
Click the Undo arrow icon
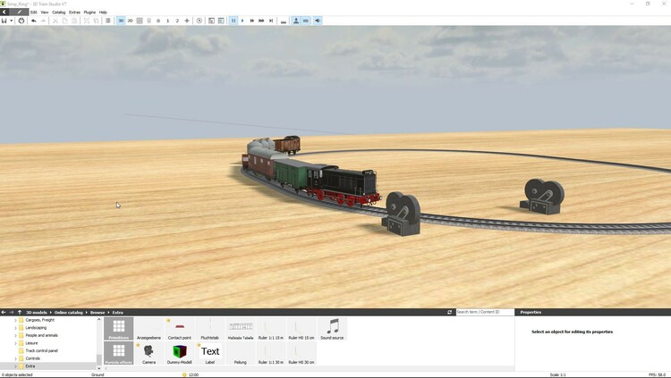(34, 21)
